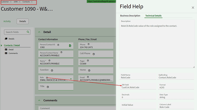The width and height of the screenshot is (197, 110).
Task: Click the chevron after 1090 breadcrumb
Action: pos(19,2)
